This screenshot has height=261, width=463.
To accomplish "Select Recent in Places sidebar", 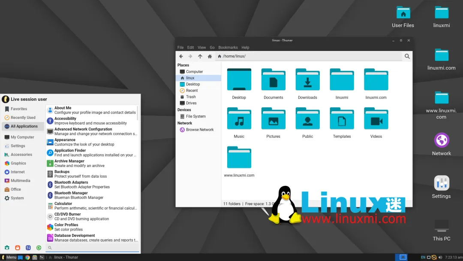I will [198, 91].
